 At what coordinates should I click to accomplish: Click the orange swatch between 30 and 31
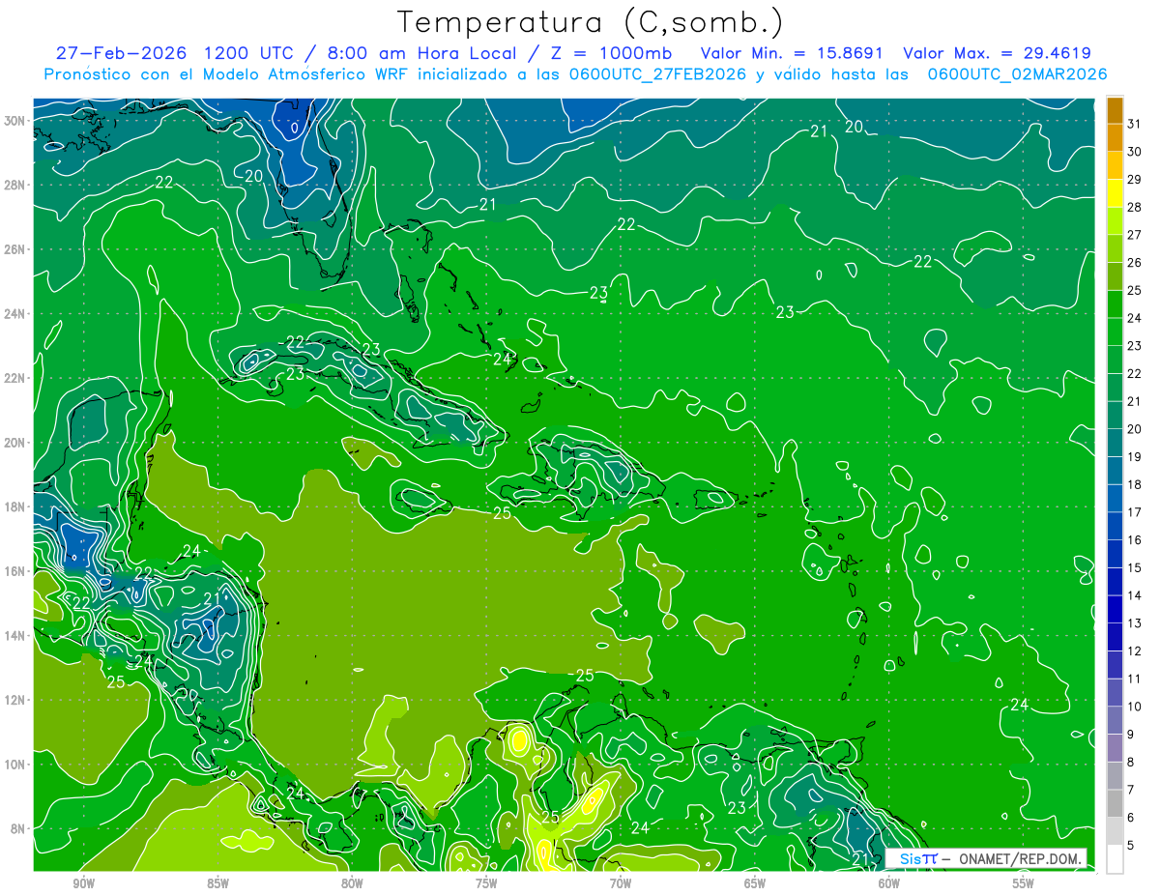(1115, 138)
